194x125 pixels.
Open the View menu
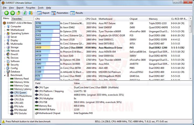pyautogui.click(x=11, y=8)
